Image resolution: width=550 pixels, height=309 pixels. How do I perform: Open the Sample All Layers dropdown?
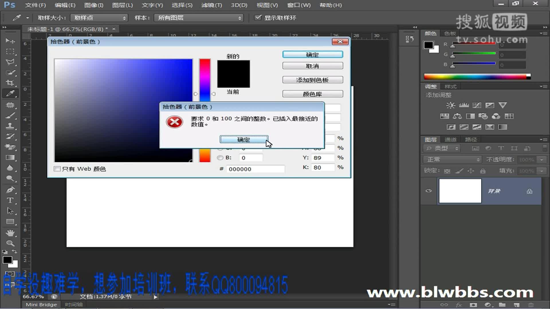tap(199, 18)
